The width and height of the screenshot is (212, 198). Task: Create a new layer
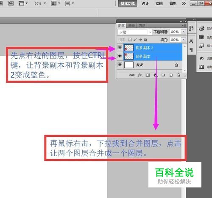(171, 75)
